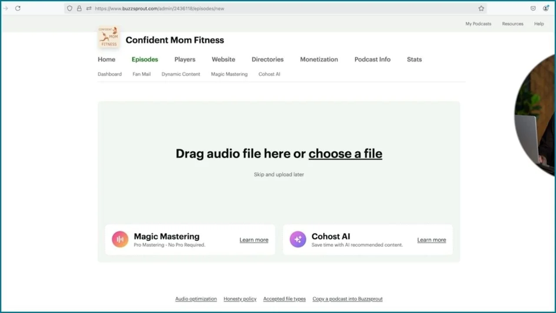Click the Confident Mom Fitness title
The image size is (556, 313).
(175, 40)
